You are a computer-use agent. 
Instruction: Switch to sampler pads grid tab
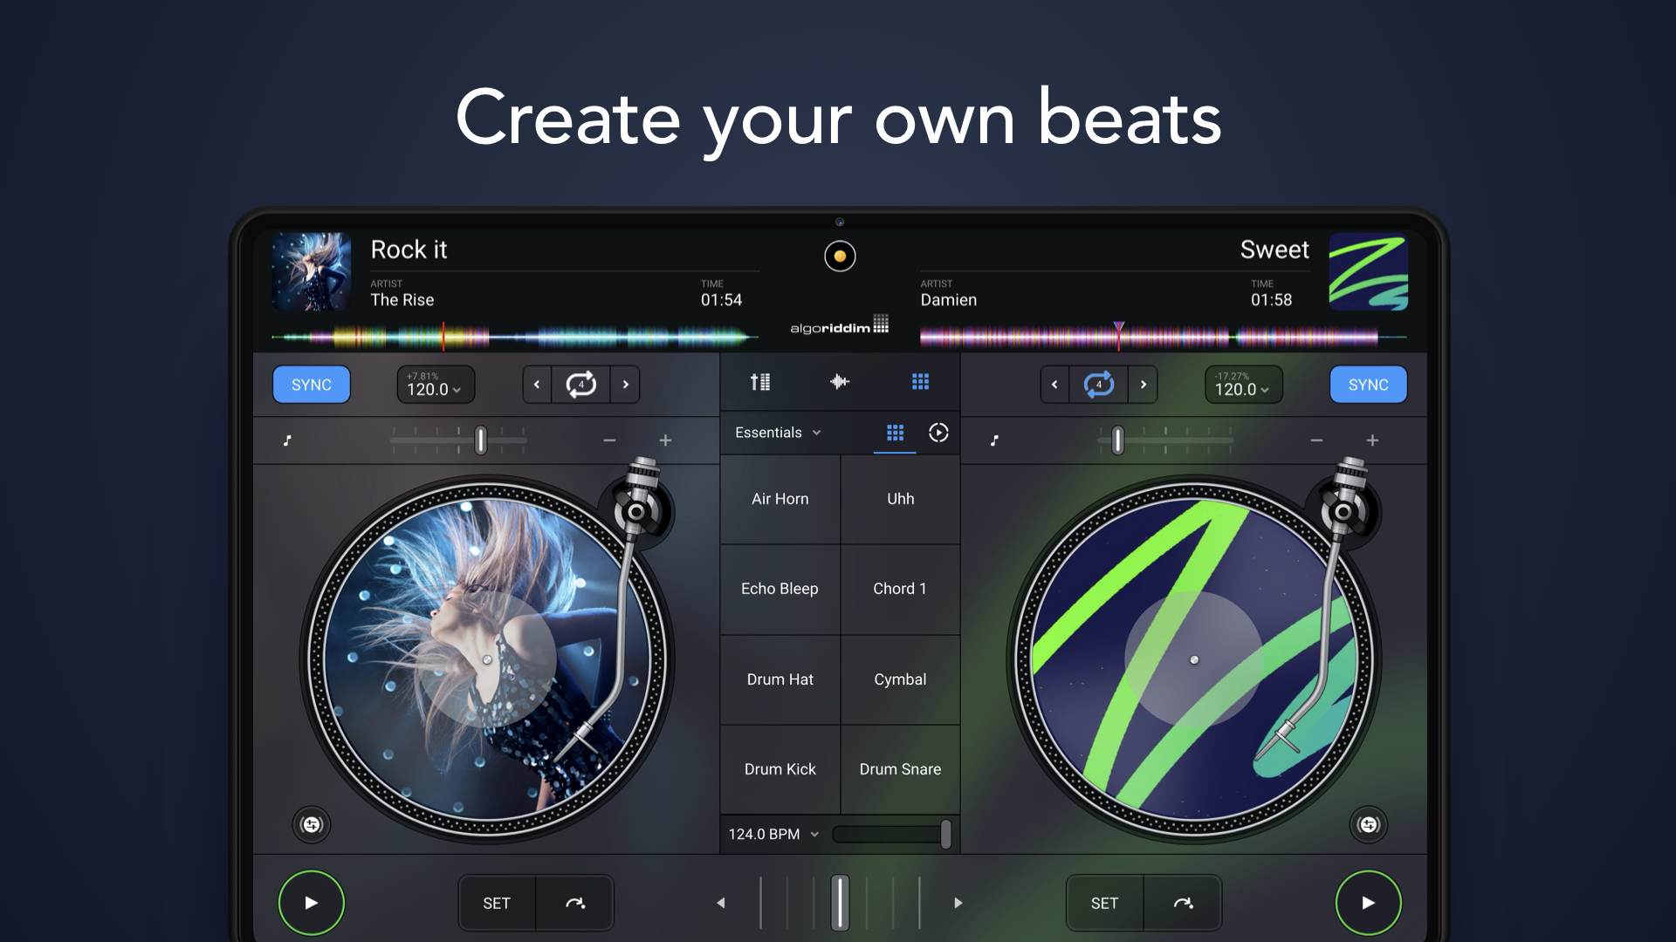pos(895,433)
